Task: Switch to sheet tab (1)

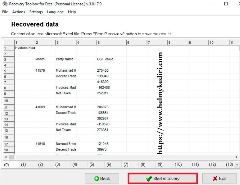Action: (23, 165)
